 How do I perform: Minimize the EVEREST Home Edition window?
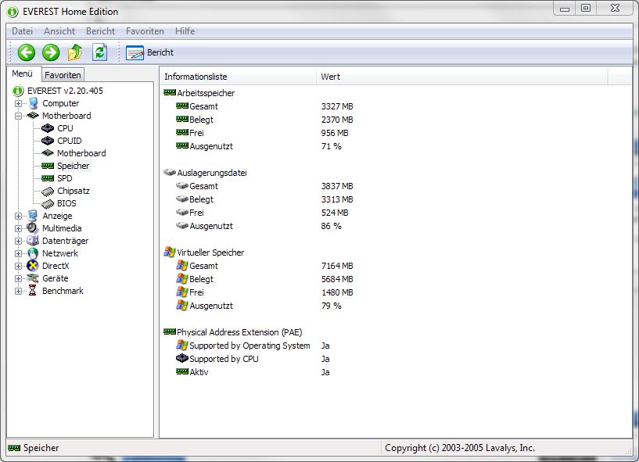tap(565, 8)
